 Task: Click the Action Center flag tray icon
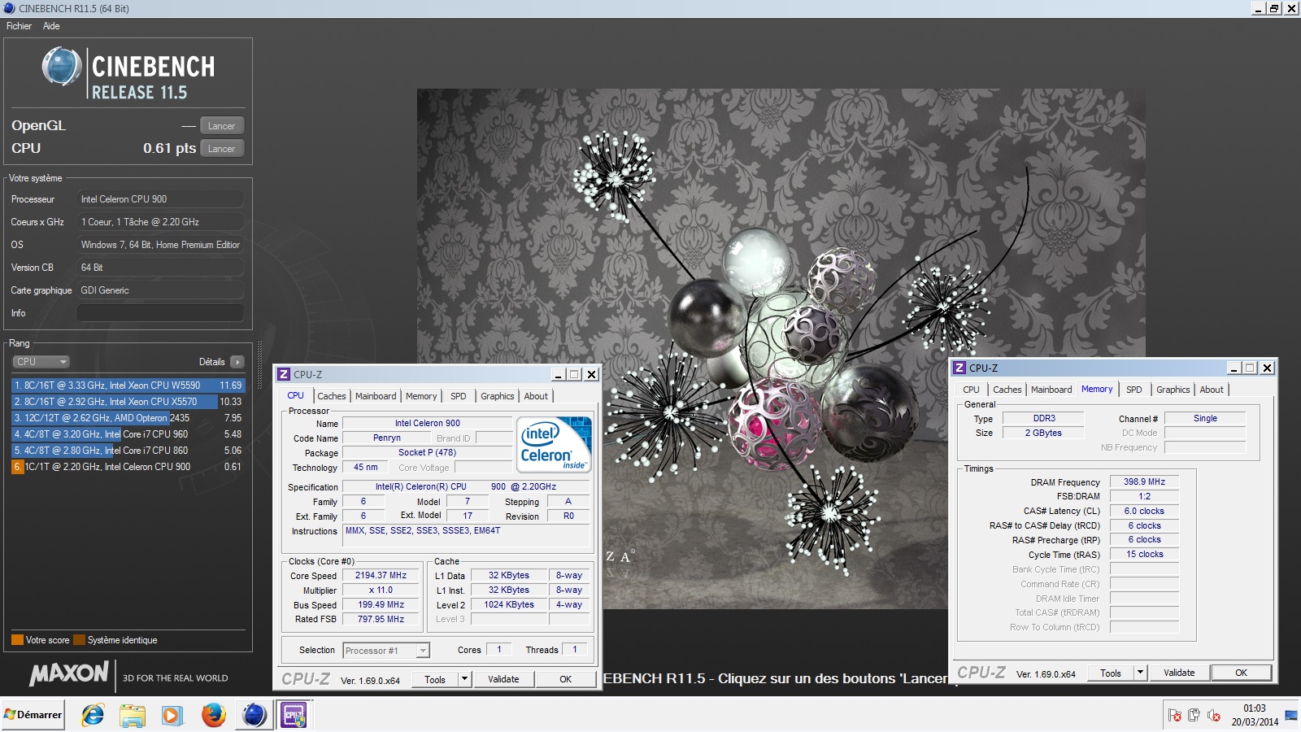(x=1175, y=715)
